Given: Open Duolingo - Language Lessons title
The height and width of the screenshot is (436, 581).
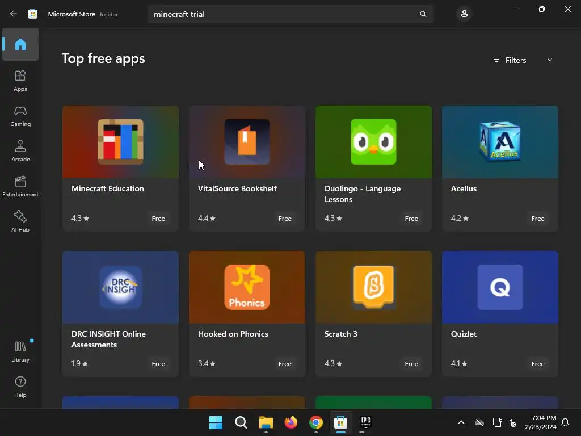Looking at the screenshot, I should click(x=363, y=194).
